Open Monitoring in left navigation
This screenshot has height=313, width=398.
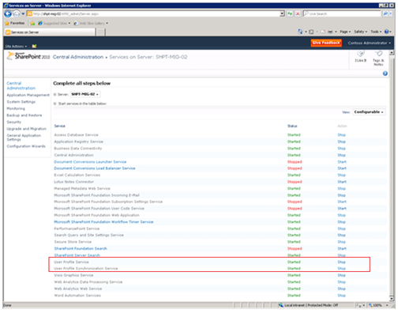pos(16,108)
